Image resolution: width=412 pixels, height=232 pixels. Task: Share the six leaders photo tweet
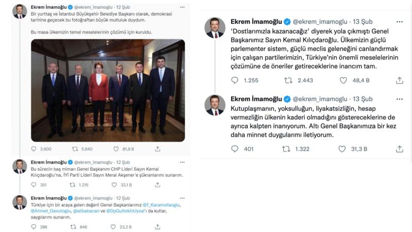(x=158, y=149)
